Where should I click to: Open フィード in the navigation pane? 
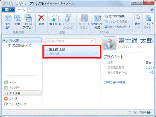point(11,99)
